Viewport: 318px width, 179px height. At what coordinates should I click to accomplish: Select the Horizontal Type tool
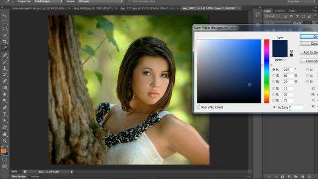pos(4,114)
